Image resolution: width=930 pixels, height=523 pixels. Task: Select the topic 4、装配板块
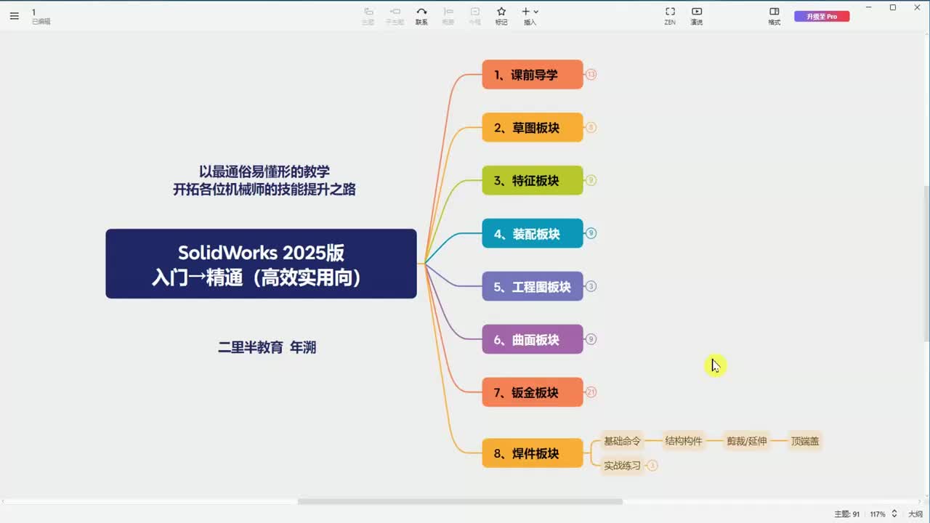[x=533, y=233]
